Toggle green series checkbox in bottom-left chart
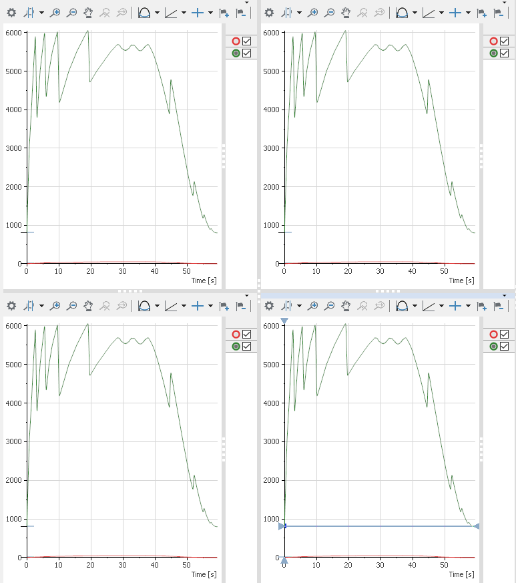Screen dimensions: 516x583 pos(246,347)
